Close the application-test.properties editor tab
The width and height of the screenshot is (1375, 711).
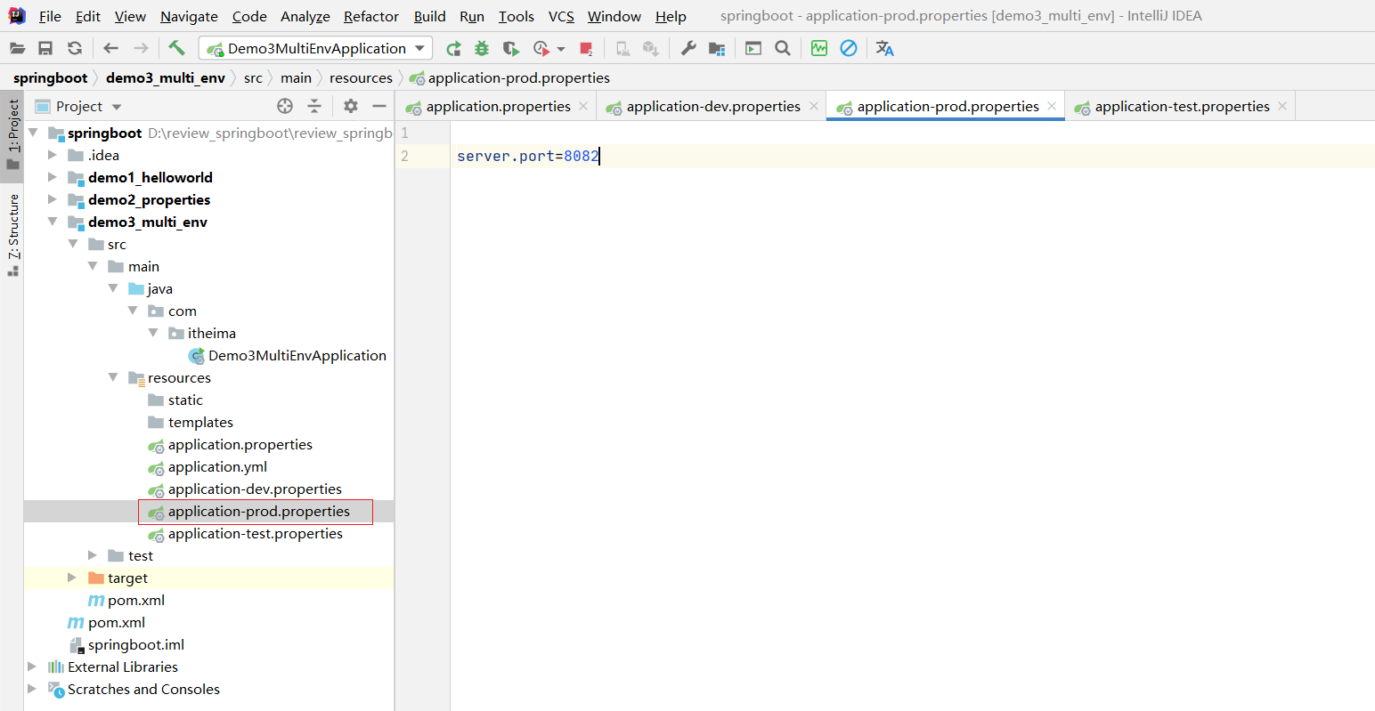pyautogui.click(x=1282, y=106)
